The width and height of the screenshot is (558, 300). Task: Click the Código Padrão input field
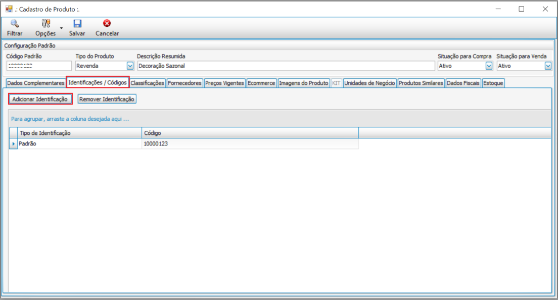coord(39,66)
